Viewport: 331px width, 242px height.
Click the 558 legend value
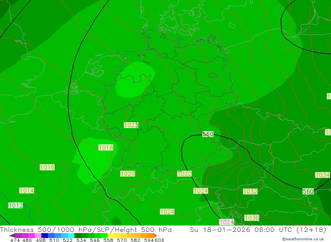(x=108, y=240)
